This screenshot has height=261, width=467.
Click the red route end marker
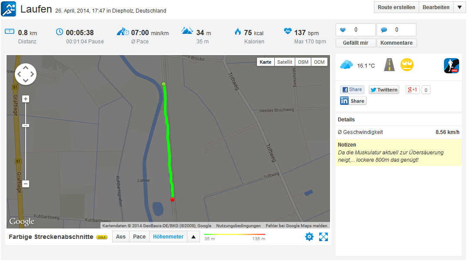pyautogui.click(x=172, y=199)
